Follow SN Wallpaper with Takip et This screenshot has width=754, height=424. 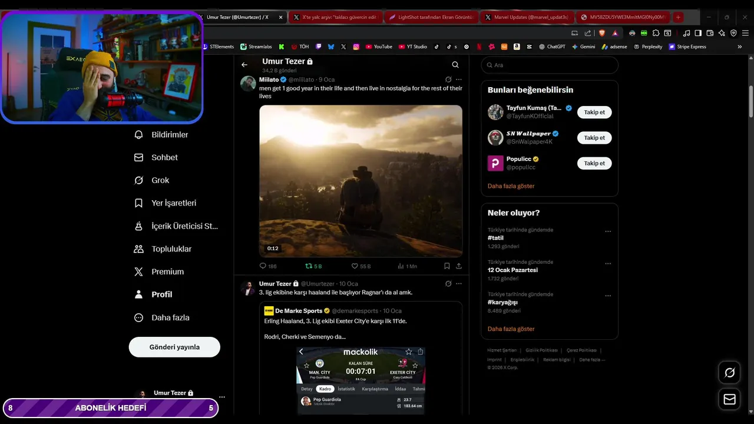(594, 138)
